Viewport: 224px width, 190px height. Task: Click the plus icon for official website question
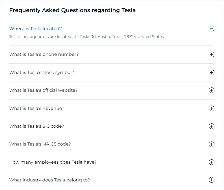(212, 90)
